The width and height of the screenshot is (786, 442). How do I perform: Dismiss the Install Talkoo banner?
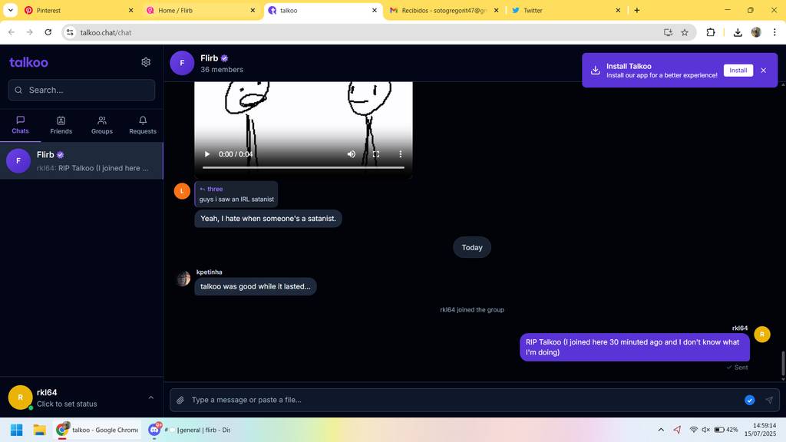tap(764, 70)
